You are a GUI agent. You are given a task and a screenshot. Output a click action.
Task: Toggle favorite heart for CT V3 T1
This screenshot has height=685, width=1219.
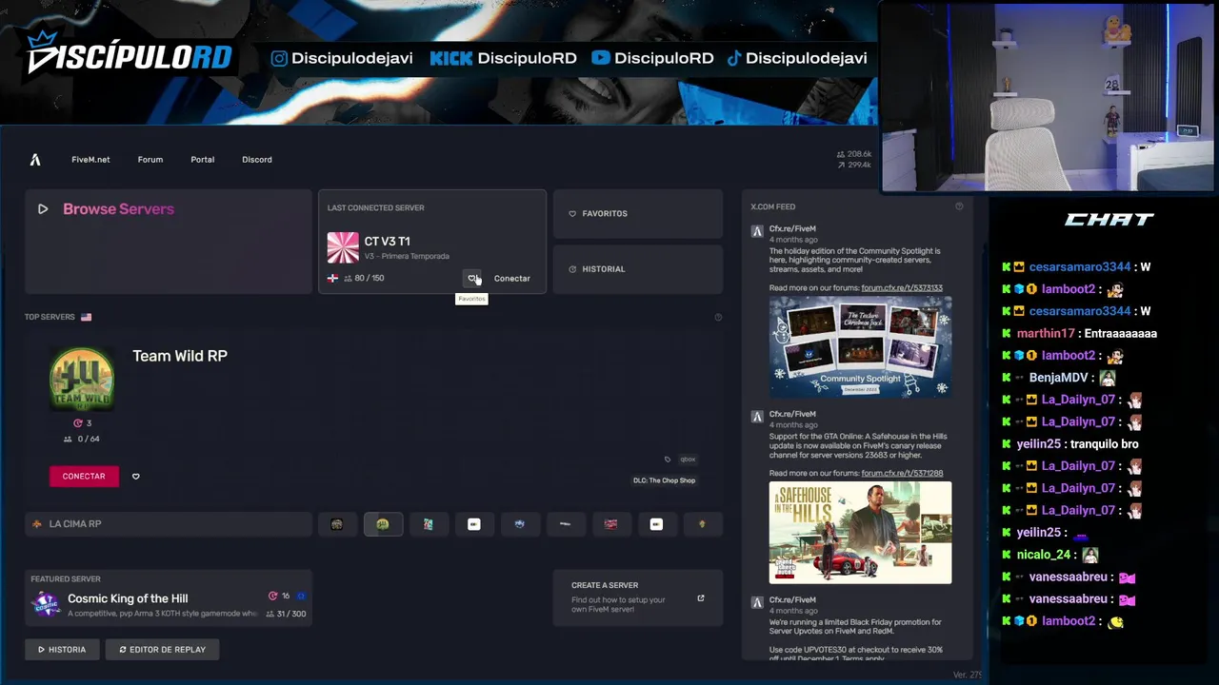click(472, 278)
